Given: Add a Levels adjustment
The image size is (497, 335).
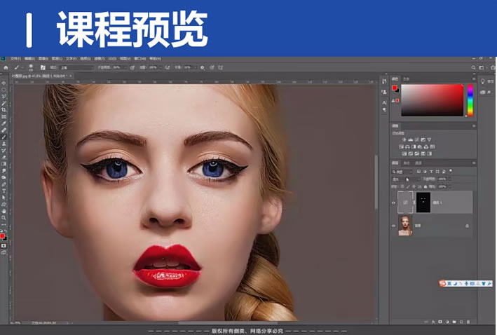Looking at the screenshot, I should point(411,139).
